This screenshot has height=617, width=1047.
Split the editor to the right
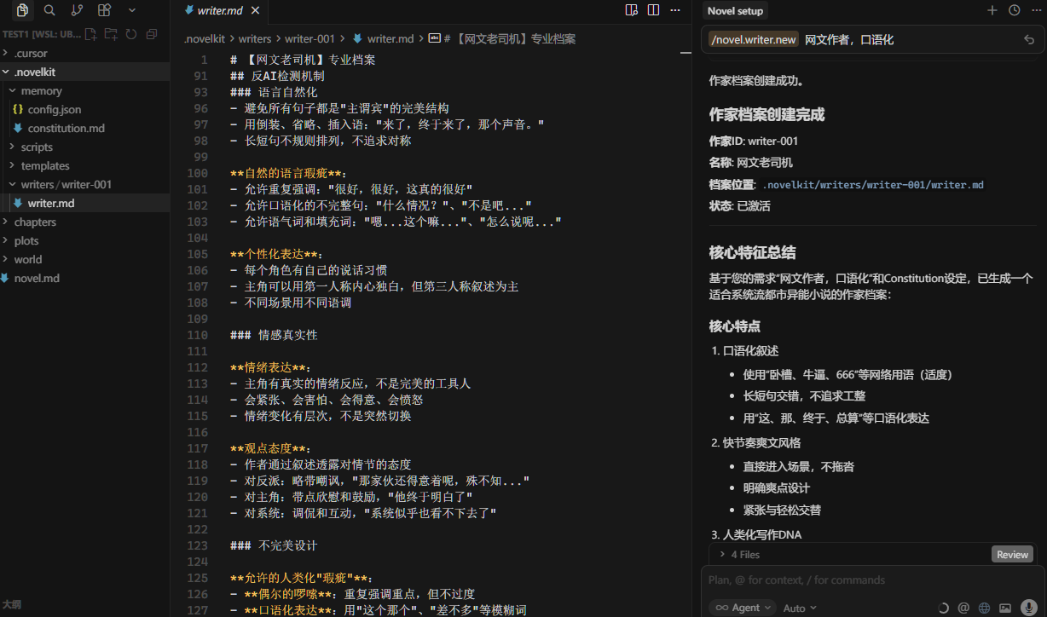click(653, 10)
